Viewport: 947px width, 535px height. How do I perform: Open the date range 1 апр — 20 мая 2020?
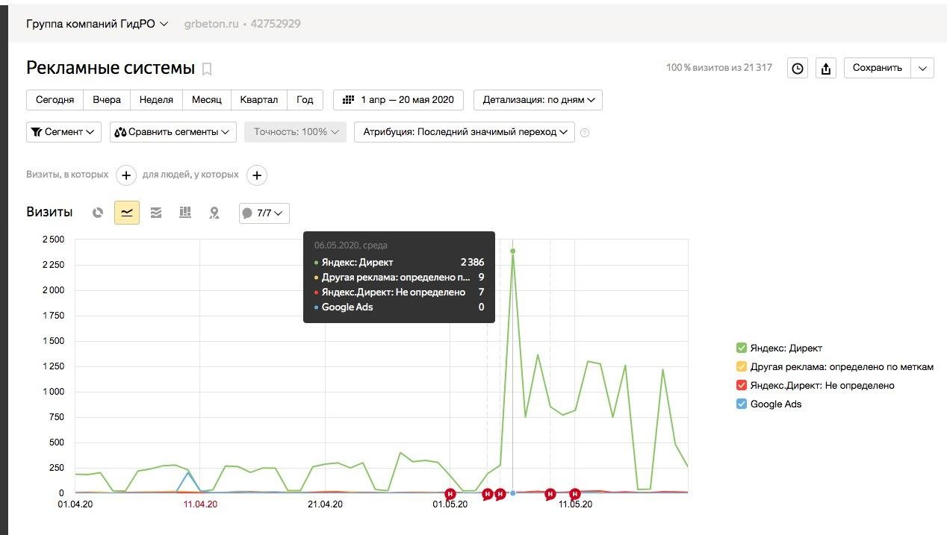coord(398,100)
